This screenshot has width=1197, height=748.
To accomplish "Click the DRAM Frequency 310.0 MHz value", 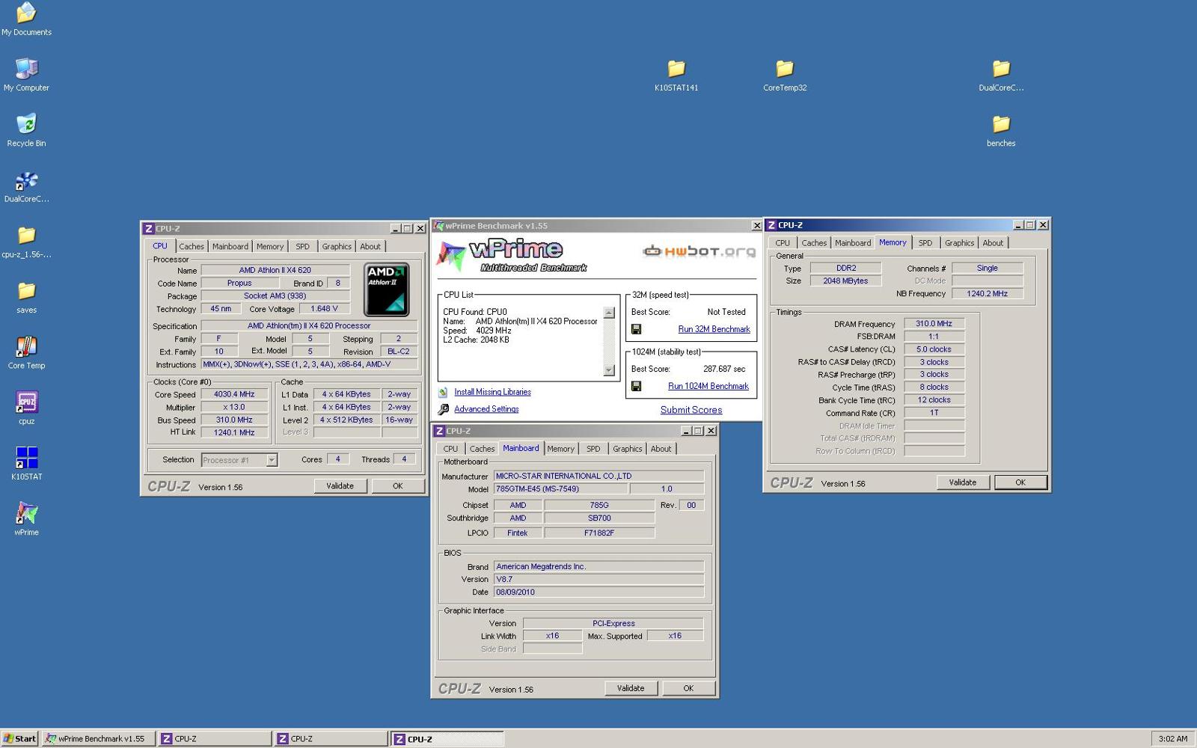I will [934, 324].
